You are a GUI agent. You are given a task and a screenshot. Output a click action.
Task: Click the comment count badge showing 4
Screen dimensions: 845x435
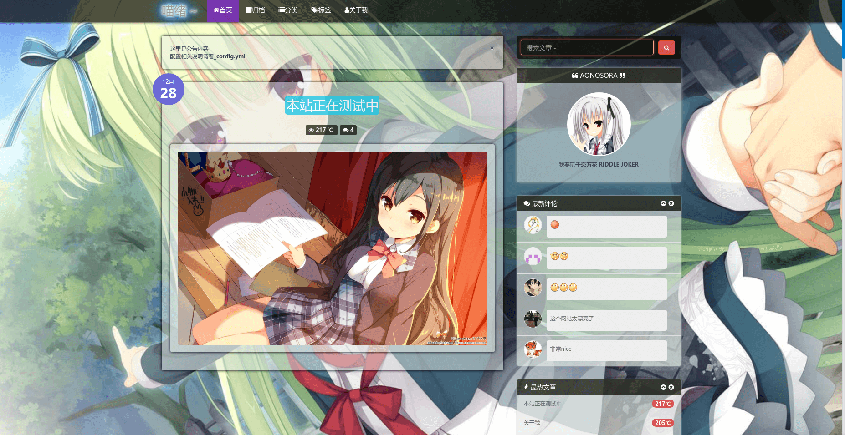coord(348,130)
